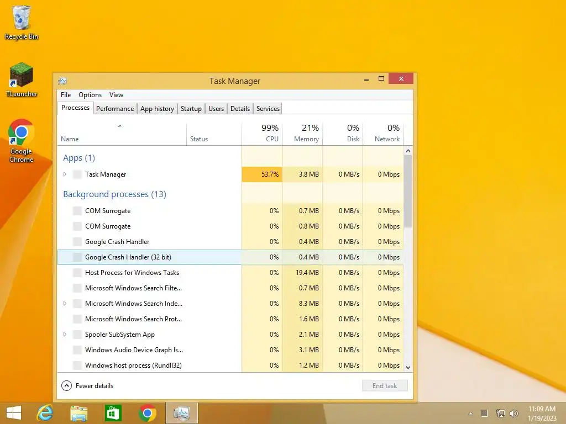Sort by the Status column header
Image resolution: width=566 pixels, height=424 pixels.
[214, 134]
